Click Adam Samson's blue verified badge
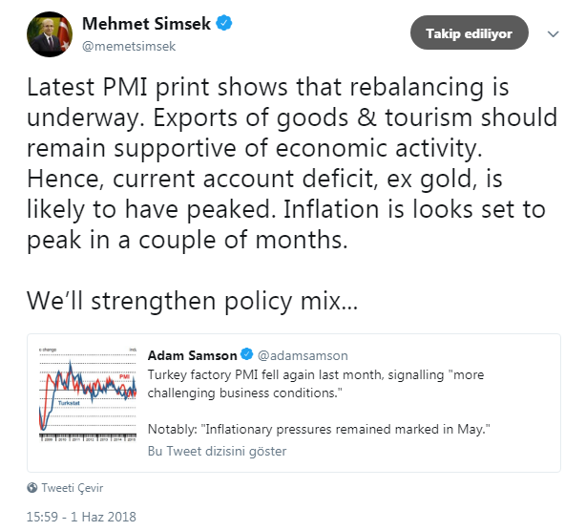Screen dimensions: 586x531 click(245, 355)
